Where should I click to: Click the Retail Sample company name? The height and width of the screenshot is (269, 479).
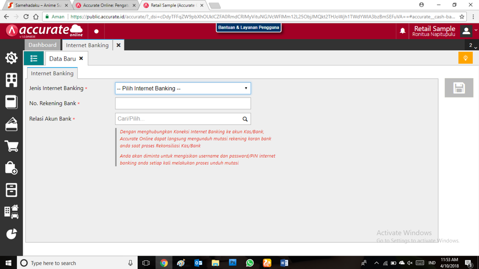pyautogui.click(x=435, y=29)
